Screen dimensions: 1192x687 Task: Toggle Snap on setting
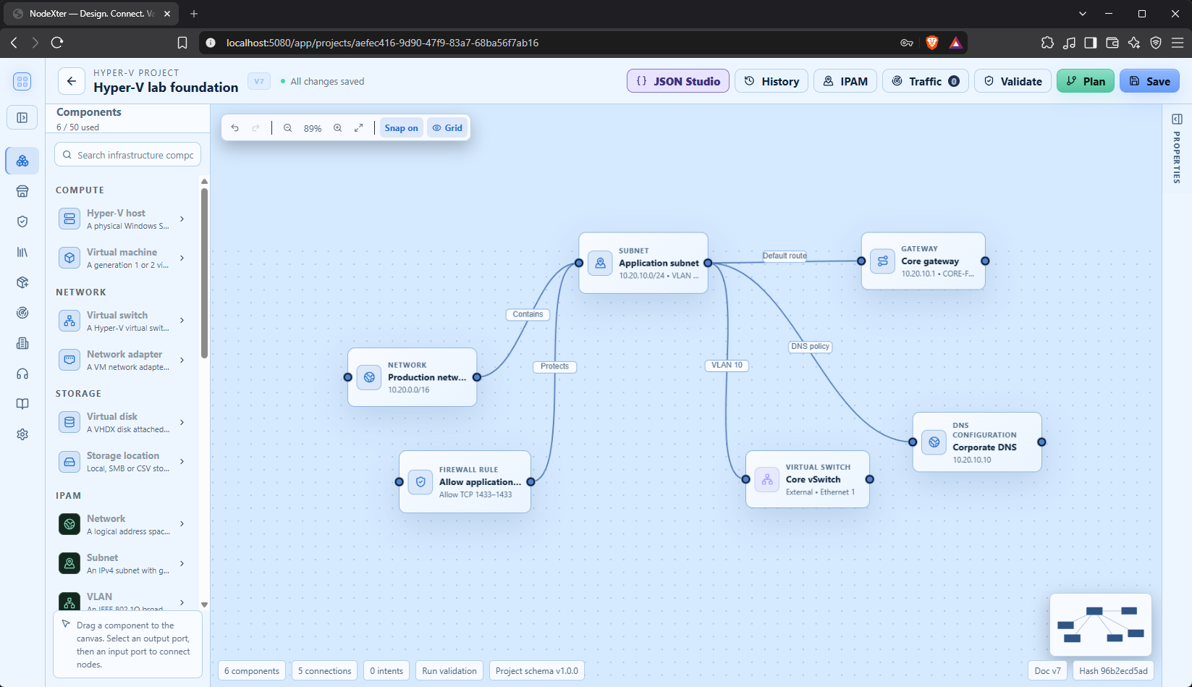click(402, 128)
